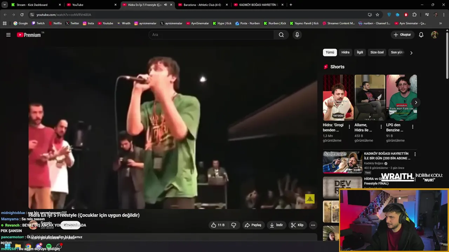Select the Tümü filter chip
Screen dimensions: 449x252
[x=330, y=52]
